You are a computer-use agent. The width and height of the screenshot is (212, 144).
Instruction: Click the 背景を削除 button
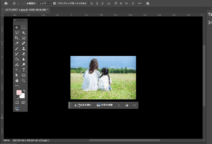(105, 105)
